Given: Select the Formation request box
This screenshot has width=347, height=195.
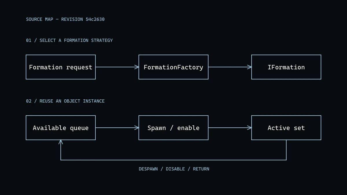Looking at the screenshot, I should 61,67.
